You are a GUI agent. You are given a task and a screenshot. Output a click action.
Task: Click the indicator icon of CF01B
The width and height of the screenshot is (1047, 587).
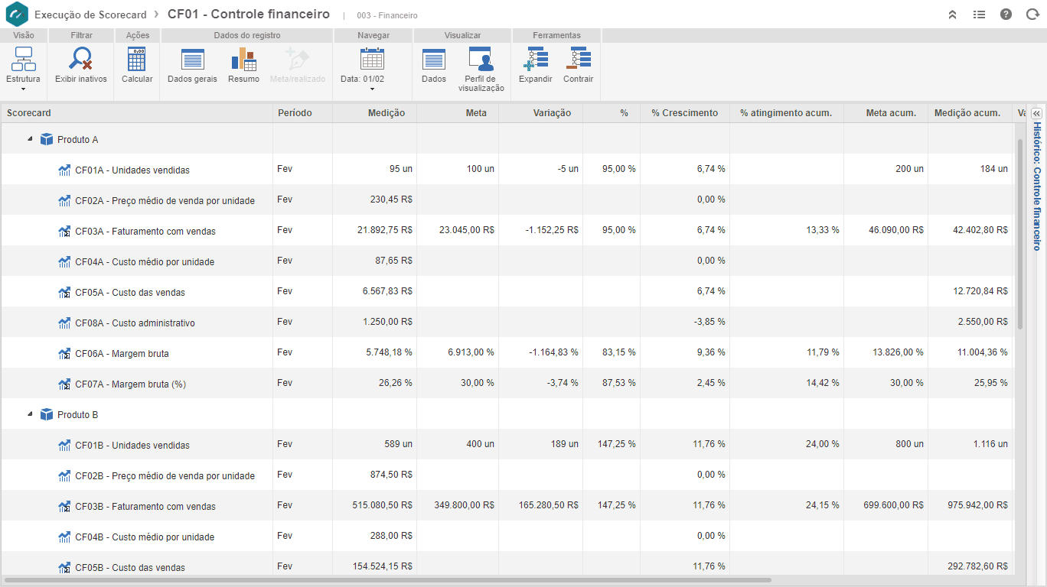tap(64, 445)
